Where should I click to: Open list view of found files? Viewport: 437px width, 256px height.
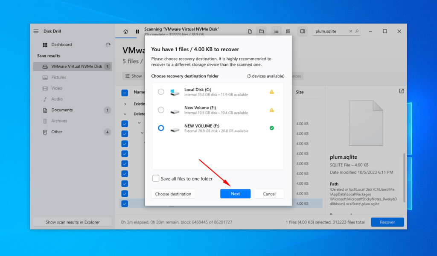(276, 31)
